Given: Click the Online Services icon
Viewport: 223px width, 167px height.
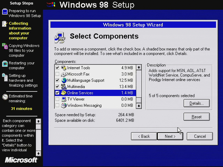Looking at the screenshot, I should point(64,93).
